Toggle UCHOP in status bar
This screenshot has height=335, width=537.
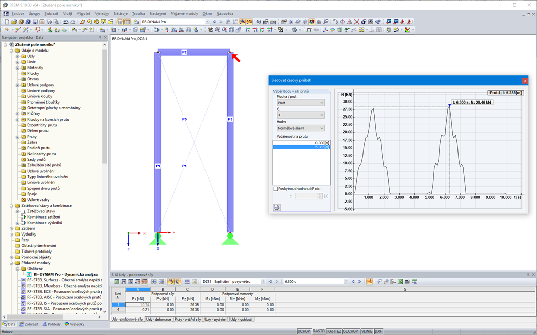pos(304,331)
